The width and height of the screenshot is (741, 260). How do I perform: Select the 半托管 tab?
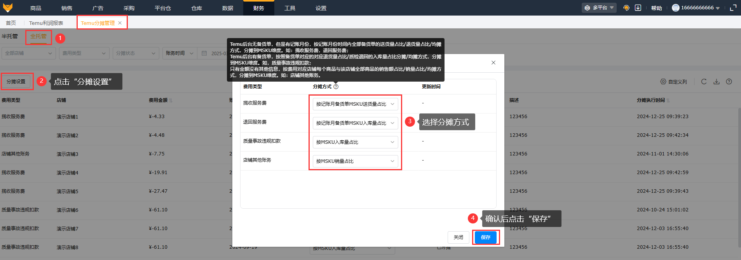pos(10,37)
